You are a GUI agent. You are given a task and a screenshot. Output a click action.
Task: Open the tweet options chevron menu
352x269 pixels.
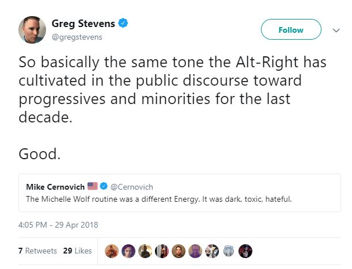336,30
